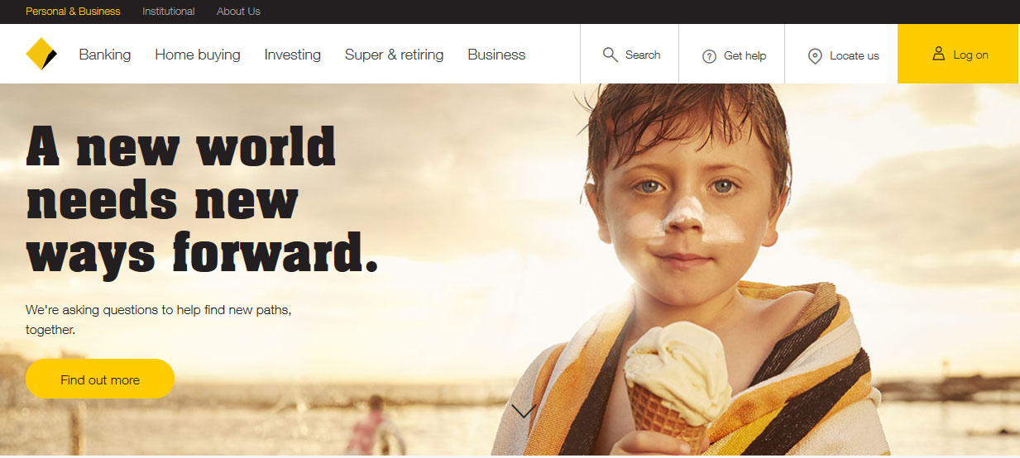Click the Search text label
The height and width of the screenshot is (458, 1020).
643,55
